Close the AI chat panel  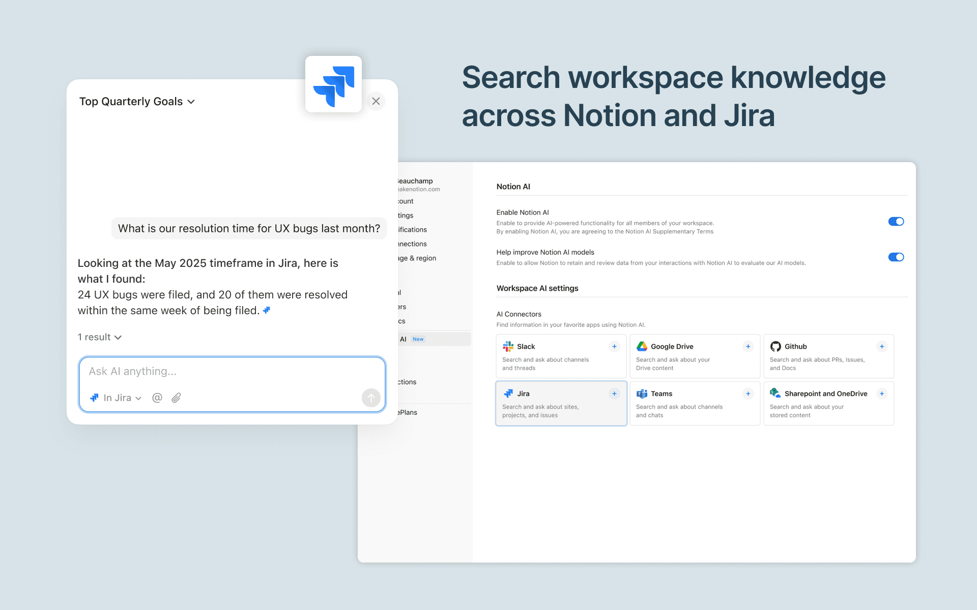(376, 101)
